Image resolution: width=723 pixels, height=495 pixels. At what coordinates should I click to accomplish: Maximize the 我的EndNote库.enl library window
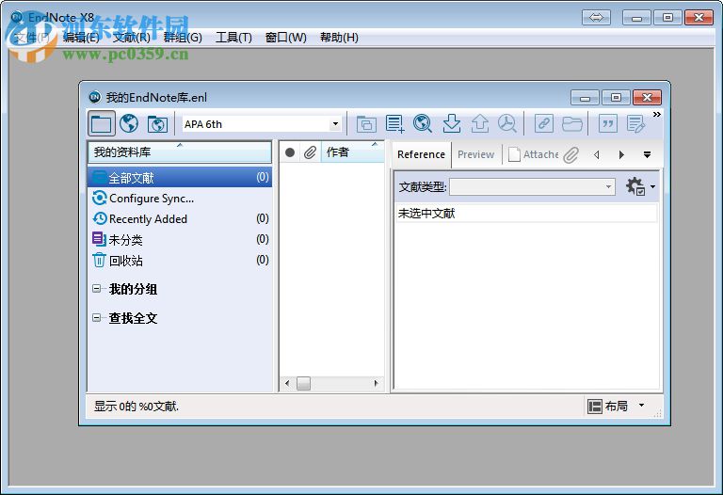point(616,98)
